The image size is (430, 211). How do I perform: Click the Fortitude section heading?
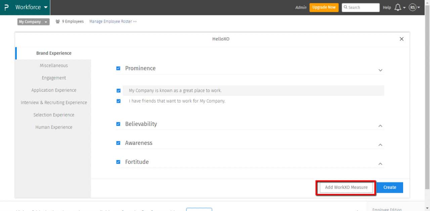point(137,162)
